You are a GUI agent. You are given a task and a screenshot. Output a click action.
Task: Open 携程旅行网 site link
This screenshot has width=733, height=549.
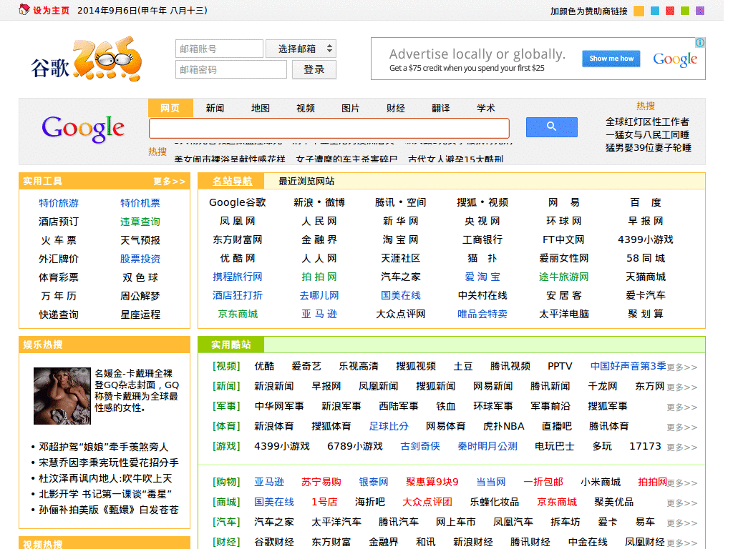click(238, 277)
